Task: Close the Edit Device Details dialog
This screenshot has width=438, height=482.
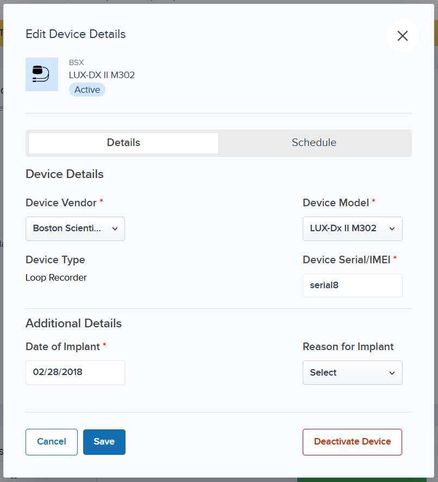Action: (x=402, y=36)
